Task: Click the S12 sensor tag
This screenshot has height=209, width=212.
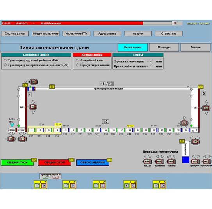Action: [x=52, y=87]
